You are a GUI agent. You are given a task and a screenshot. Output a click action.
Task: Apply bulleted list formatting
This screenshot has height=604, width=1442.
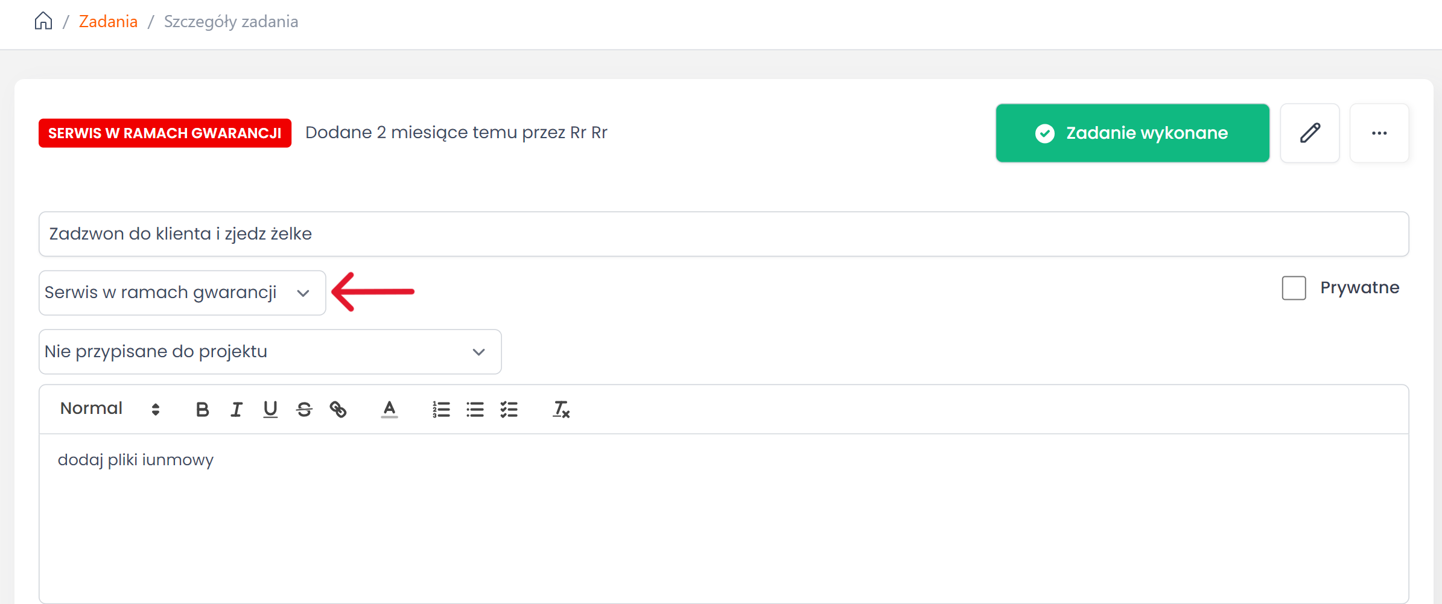coord(475,410)
